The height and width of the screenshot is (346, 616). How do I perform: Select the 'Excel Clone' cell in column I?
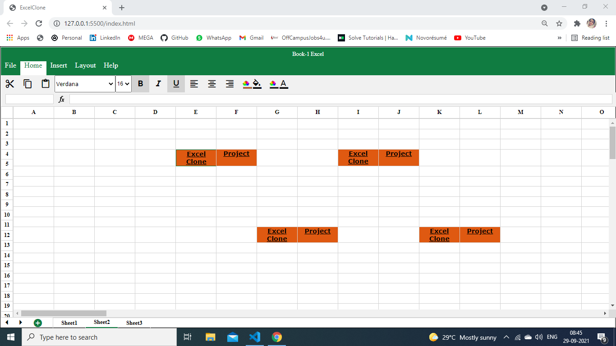[358, 158]
